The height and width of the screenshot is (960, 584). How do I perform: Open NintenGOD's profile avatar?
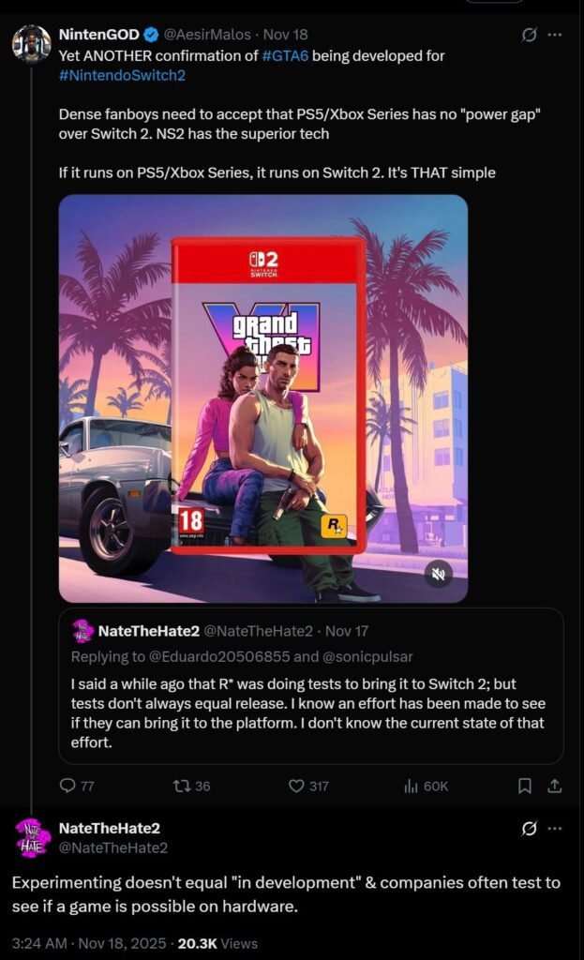click(x=31, y=43)
